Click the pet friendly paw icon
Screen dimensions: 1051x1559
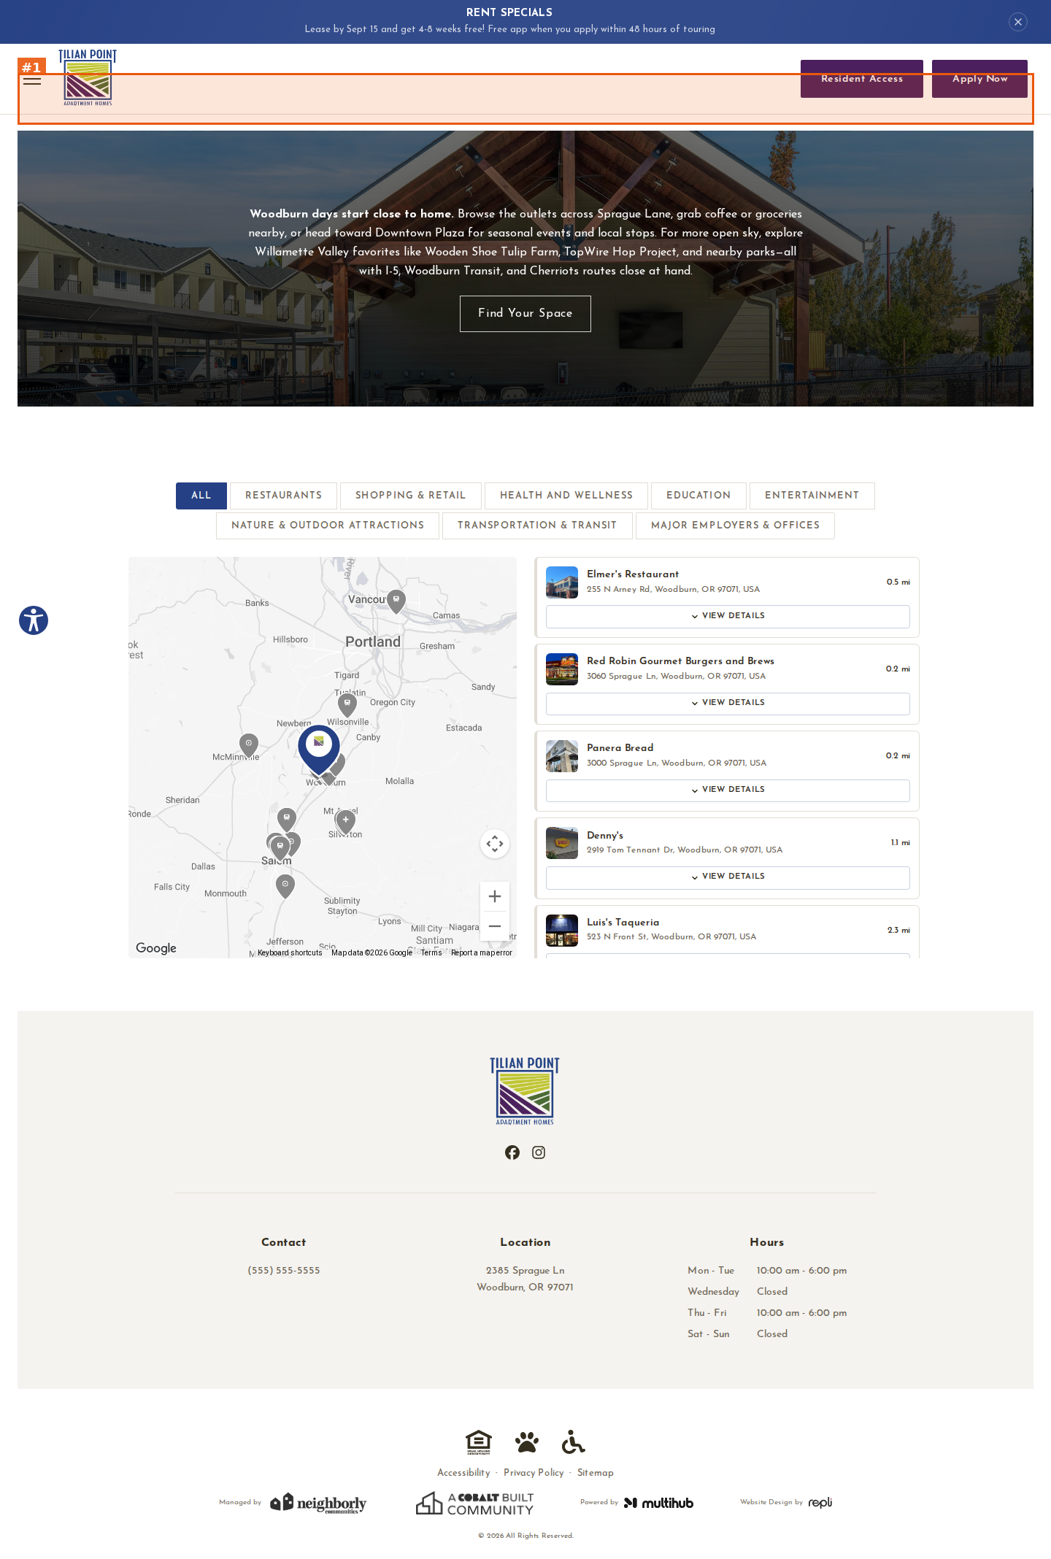pyautogui.click(x=527, y=1442)
